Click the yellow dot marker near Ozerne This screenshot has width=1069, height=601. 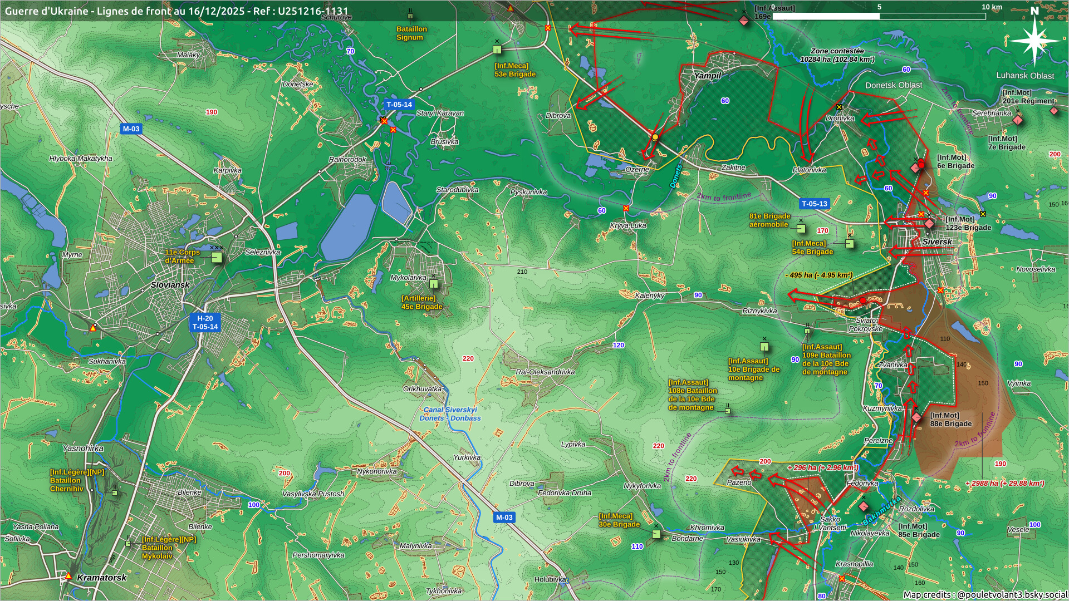click(655, 137)
